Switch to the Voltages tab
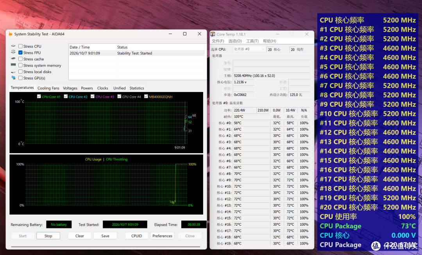Viewport: 422px width, 255px height. (x=70, y=88)
